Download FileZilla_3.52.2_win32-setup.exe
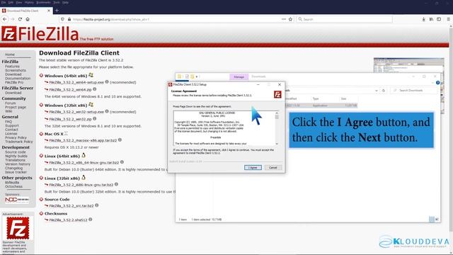This screenshot has width=453, height=255. [x=76, y=112]
